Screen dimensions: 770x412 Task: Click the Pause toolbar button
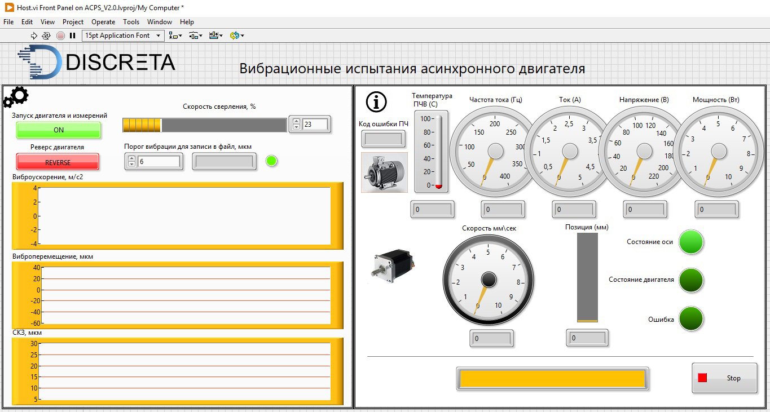click(72, 36)
